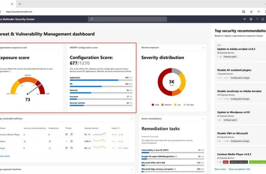This screenshot has width=266, height=174.
Task: Click second threat icon in row with 9 recommendations
Action: [72, 148]
